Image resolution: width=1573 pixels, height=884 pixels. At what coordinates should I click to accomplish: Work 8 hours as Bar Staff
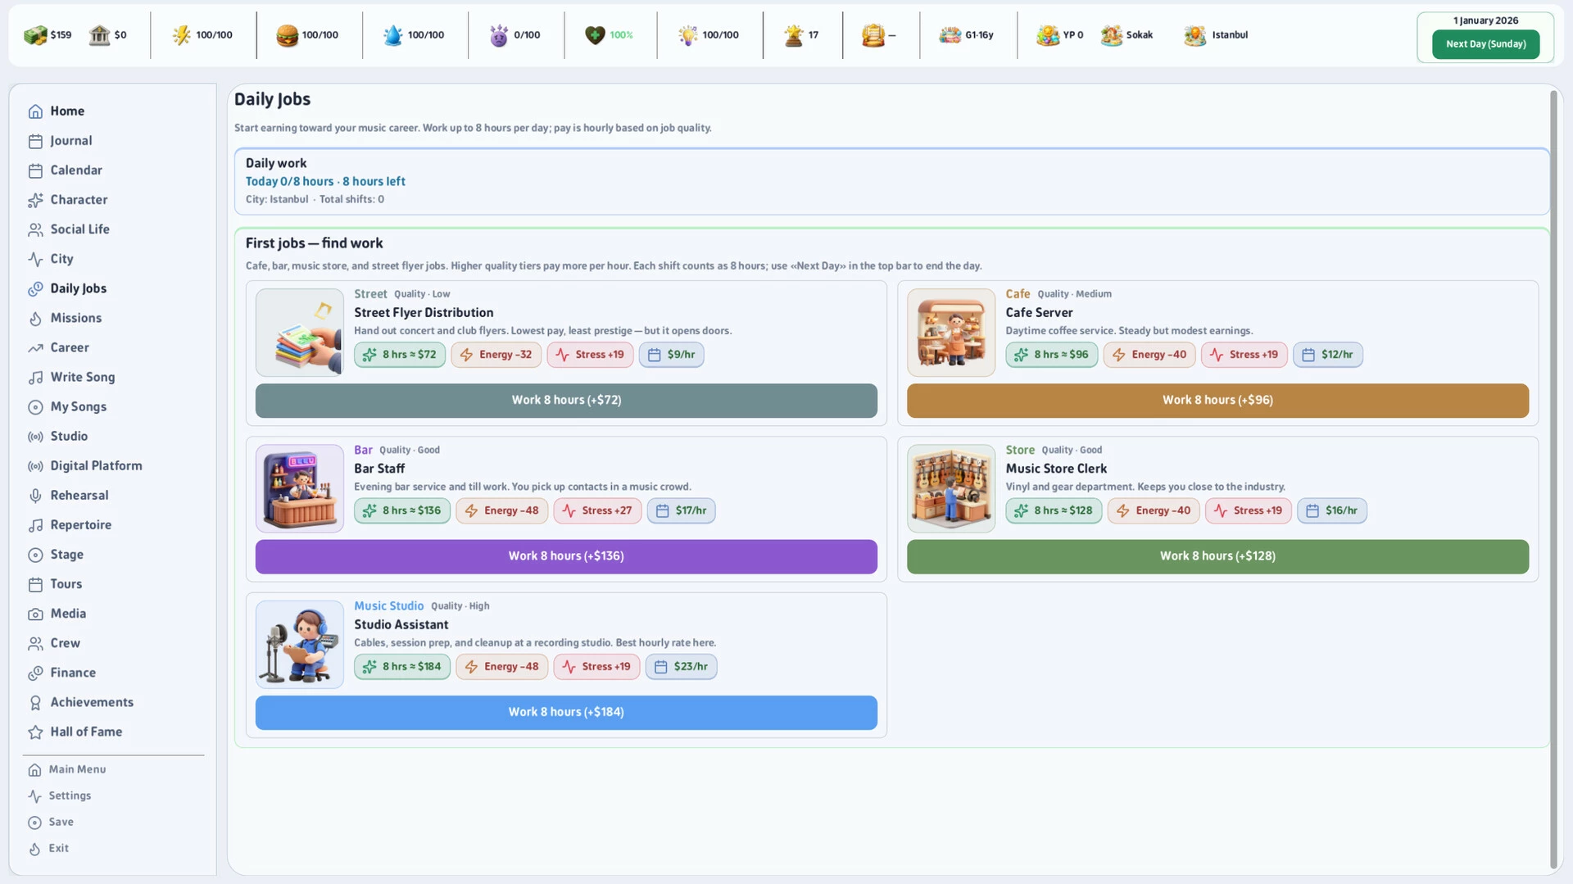566,556
